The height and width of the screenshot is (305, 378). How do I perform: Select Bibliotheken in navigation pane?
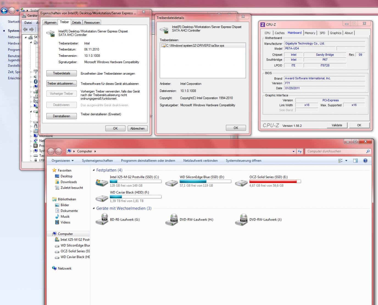pyautogui.click(x=67, y=199)
